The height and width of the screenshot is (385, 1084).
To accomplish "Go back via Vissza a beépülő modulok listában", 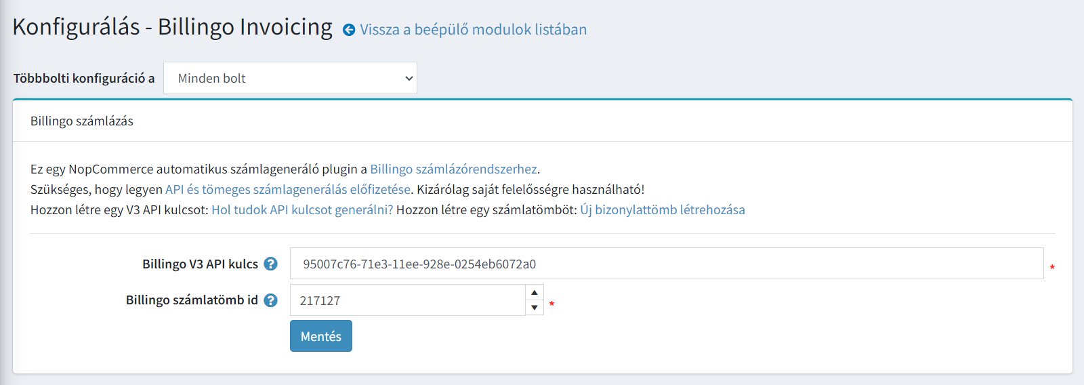I will (474, 30).
